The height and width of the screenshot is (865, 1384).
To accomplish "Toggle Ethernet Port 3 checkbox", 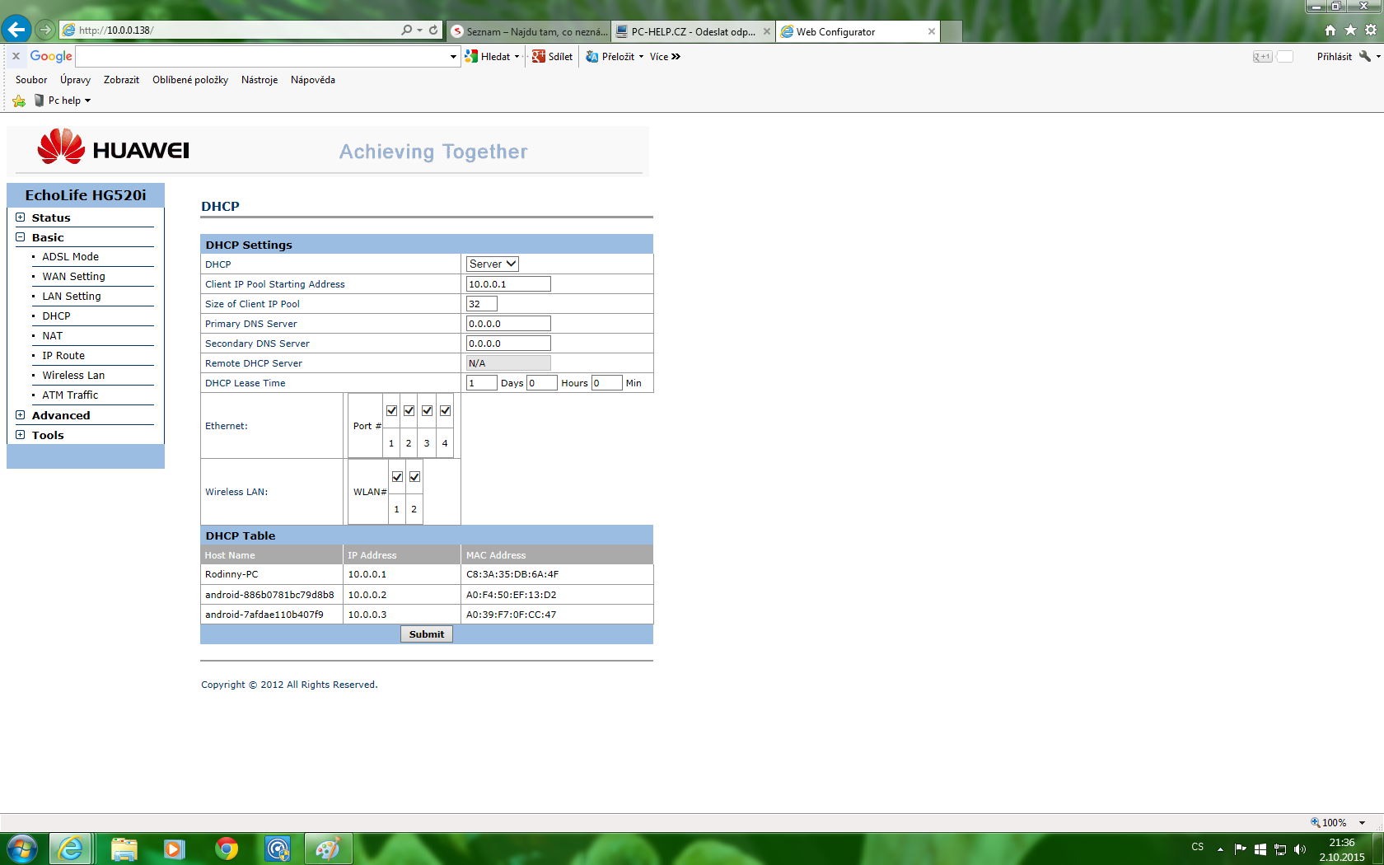I will pyautogui.click(x=427, y=410).
